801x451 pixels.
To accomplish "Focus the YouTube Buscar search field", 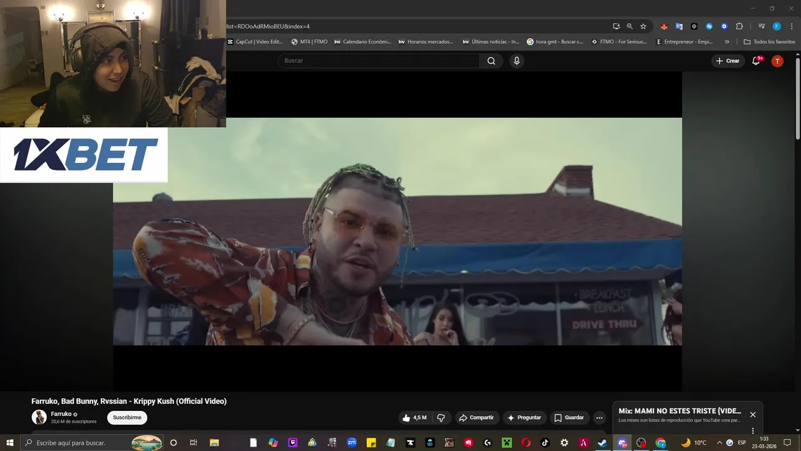I will (x=379, y=61).
